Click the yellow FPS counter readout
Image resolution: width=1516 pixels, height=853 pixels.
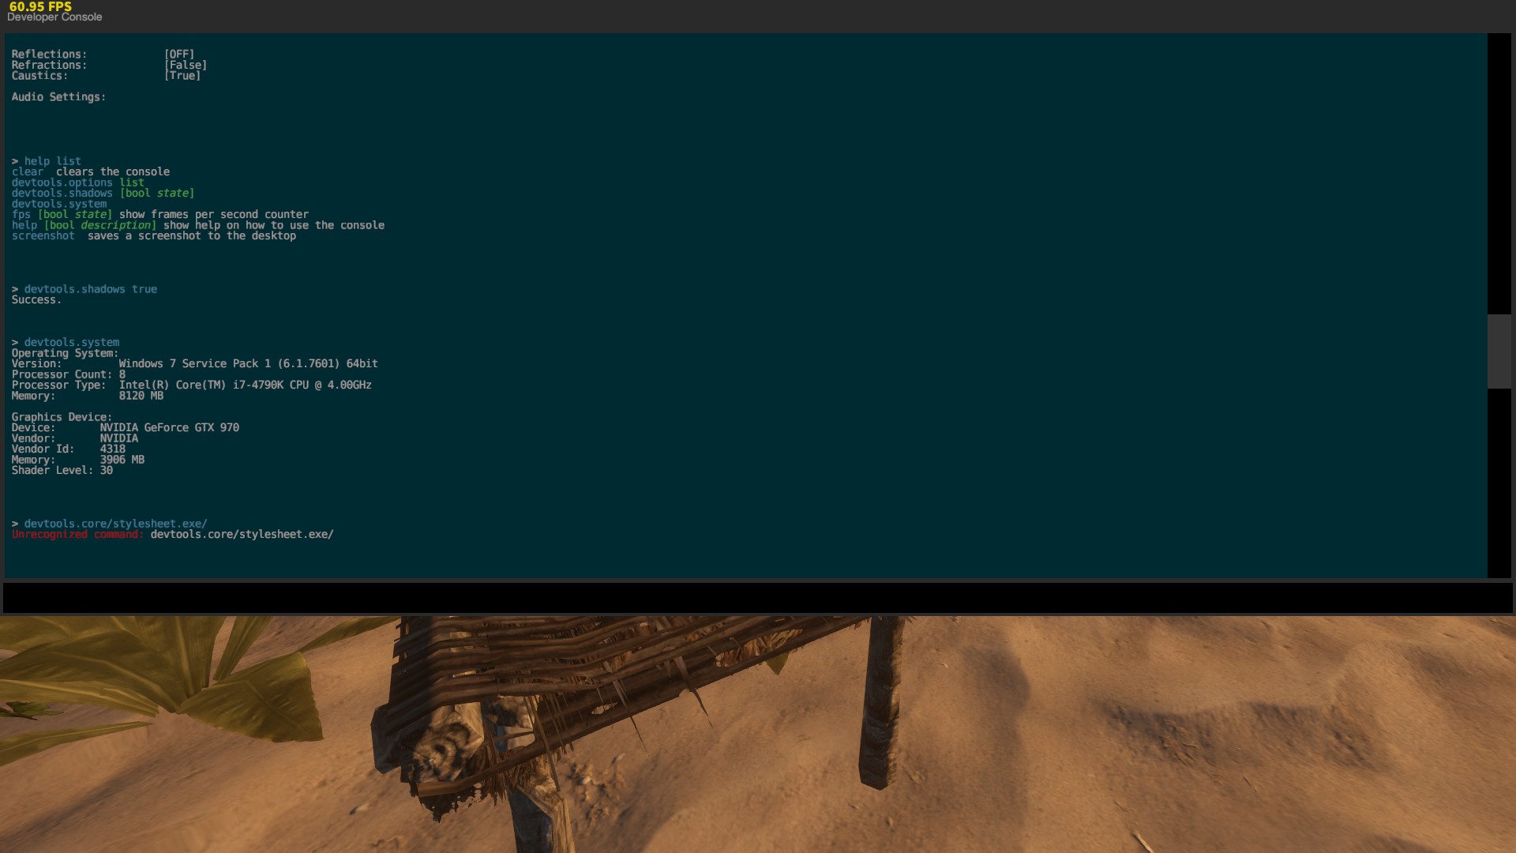tap(40, 6)
